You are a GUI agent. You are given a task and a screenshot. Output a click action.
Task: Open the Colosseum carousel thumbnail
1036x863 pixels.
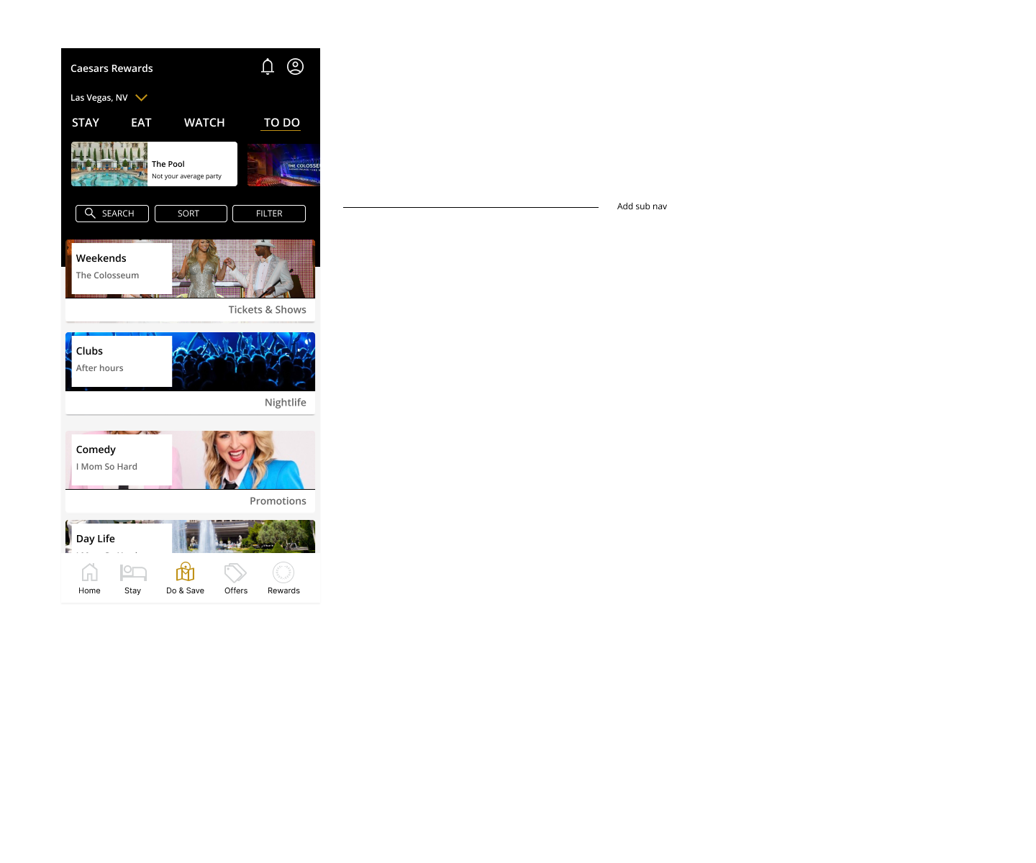(x=283, y=165)
